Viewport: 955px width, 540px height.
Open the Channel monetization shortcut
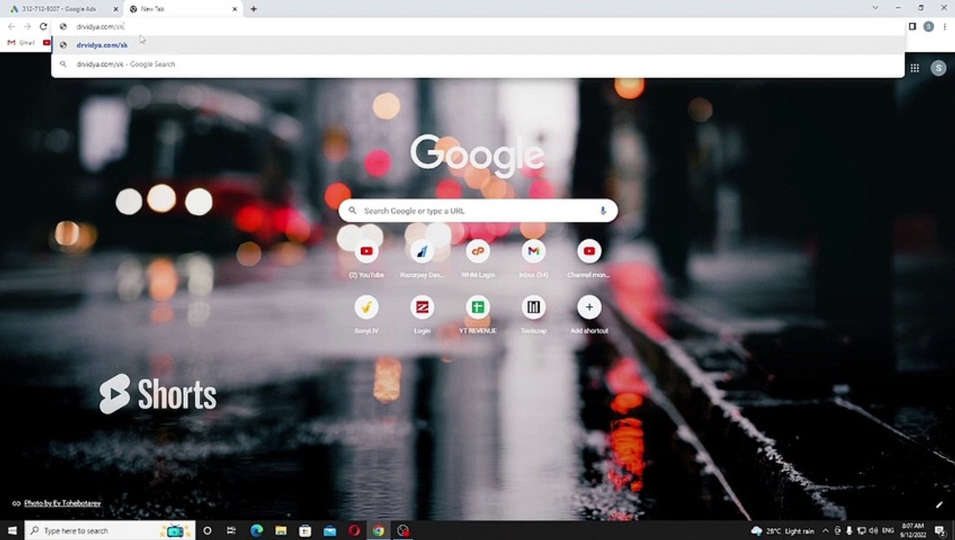(589, 259)
